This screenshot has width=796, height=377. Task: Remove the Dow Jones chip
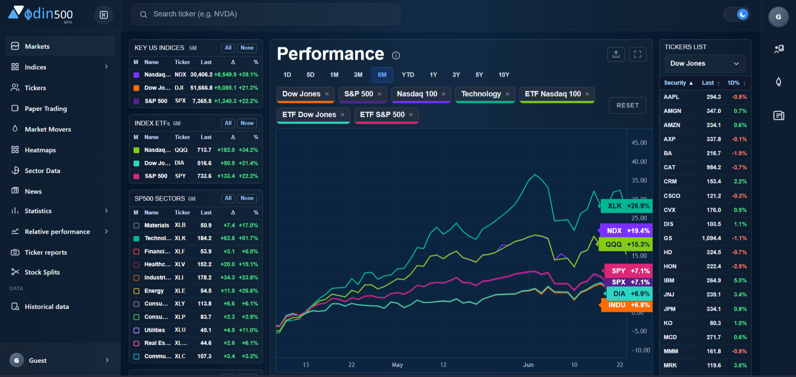tap(327, 94)
